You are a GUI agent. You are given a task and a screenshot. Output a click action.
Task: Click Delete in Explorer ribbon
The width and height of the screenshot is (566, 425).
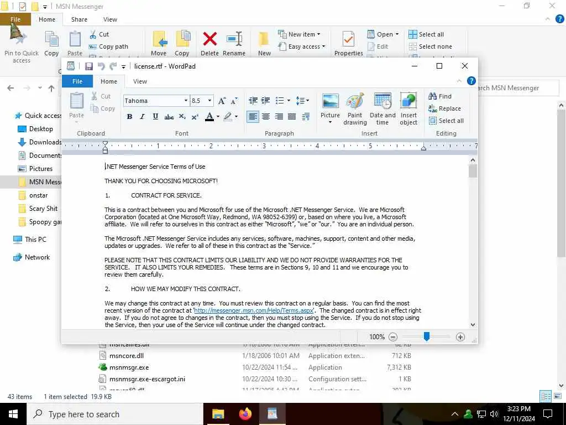pyautogui.click(x=209, y=43)
